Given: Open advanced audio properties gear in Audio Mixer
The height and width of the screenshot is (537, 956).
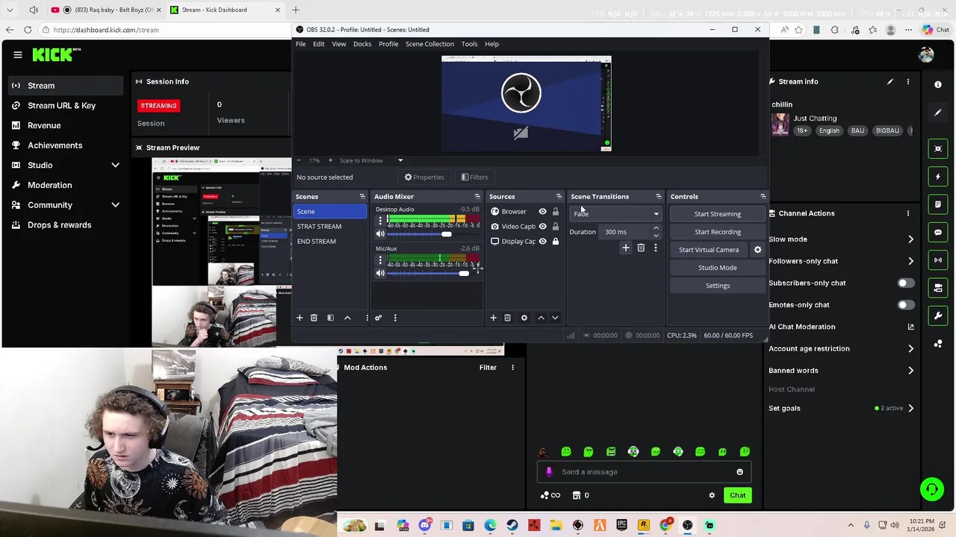Looking at the screenshot, I should tap(379, 318).
